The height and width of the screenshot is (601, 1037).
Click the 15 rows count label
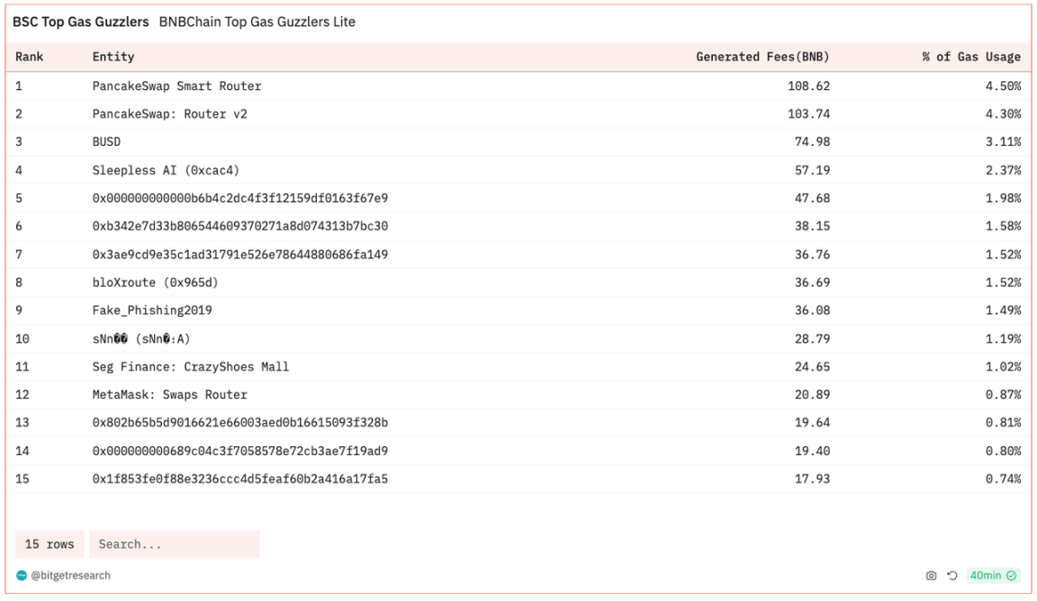coord(50,544)
